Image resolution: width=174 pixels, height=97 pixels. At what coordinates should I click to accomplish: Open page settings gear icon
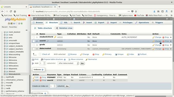click(x=167, y=19)
